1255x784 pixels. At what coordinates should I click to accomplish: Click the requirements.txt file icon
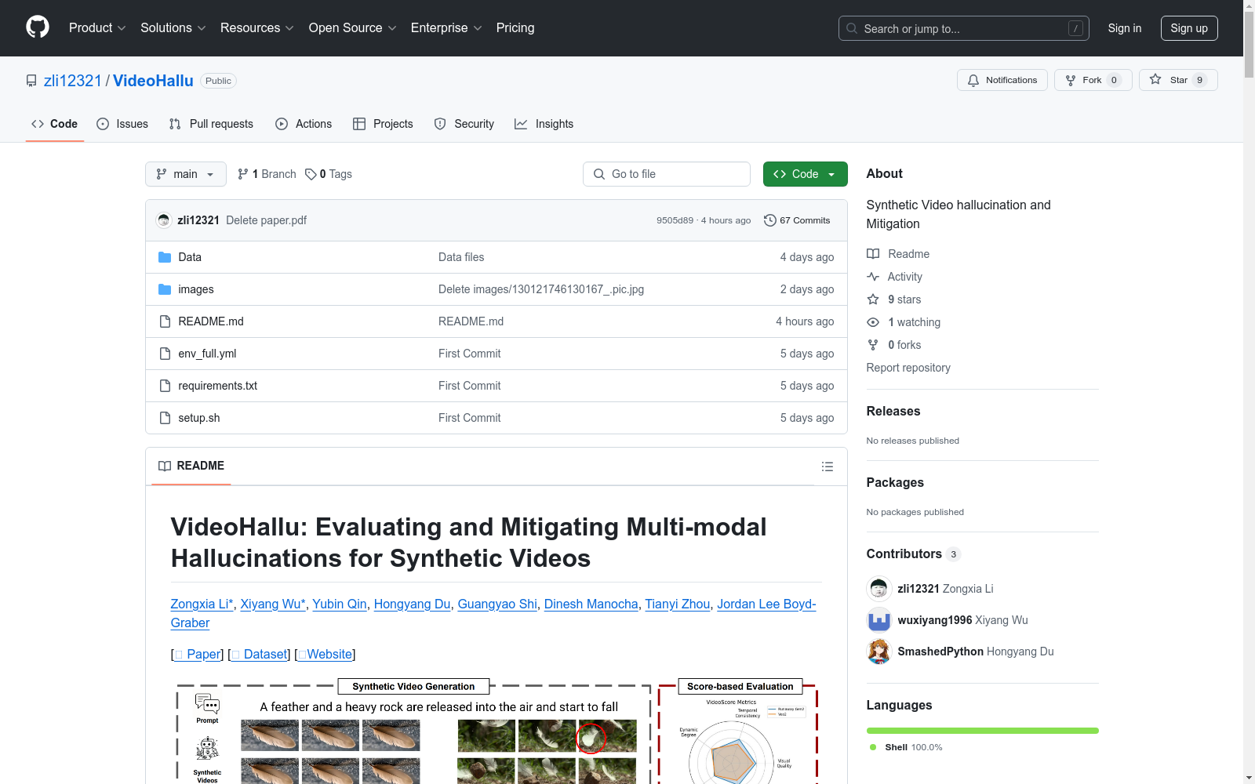click(x=165, y=386)
